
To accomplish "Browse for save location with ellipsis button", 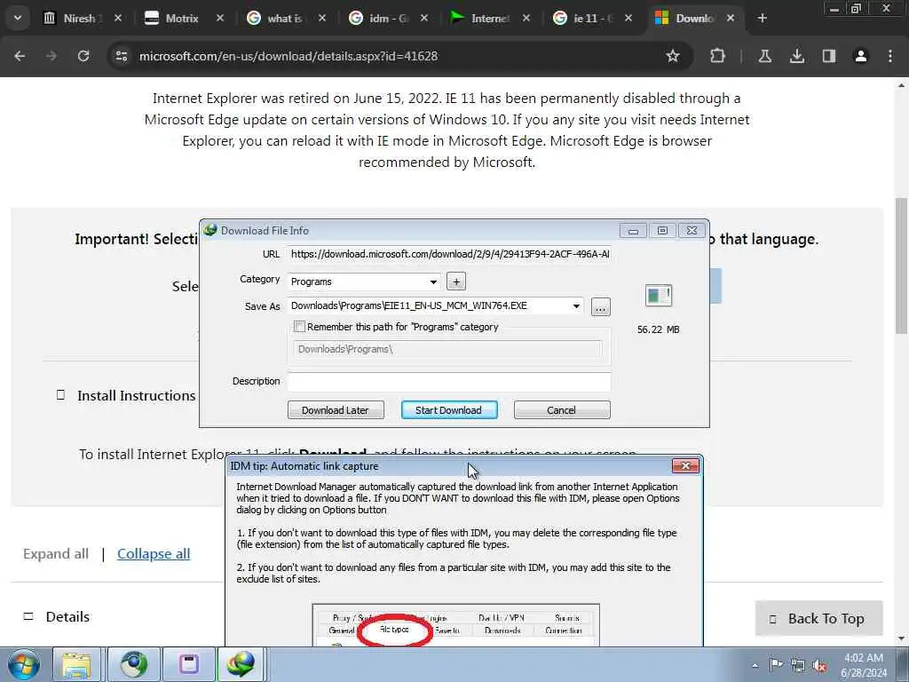I will click(601, 306).
